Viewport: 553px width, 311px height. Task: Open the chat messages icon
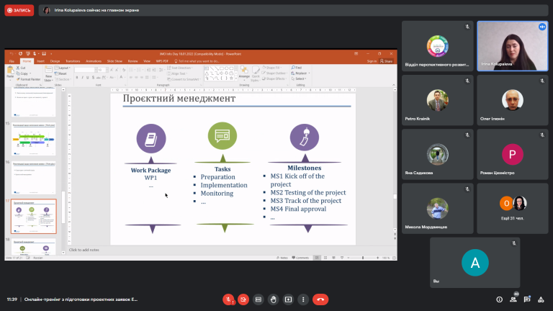point(527,299)
